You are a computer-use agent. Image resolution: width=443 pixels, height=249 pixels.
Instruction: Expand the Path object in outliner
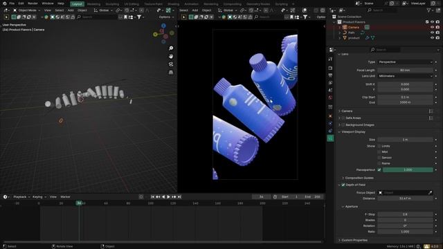tap(340, 33)
